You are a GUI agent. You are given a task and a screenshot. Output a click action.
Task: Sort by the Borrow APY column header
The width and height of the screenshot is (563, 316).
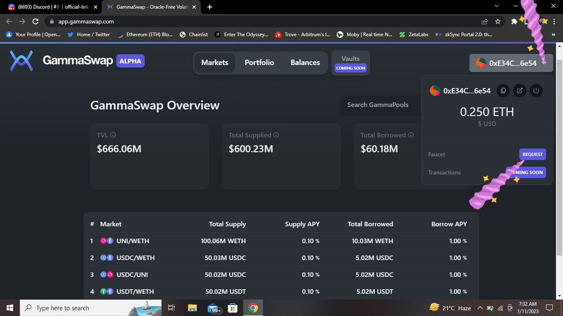(449, 224)
